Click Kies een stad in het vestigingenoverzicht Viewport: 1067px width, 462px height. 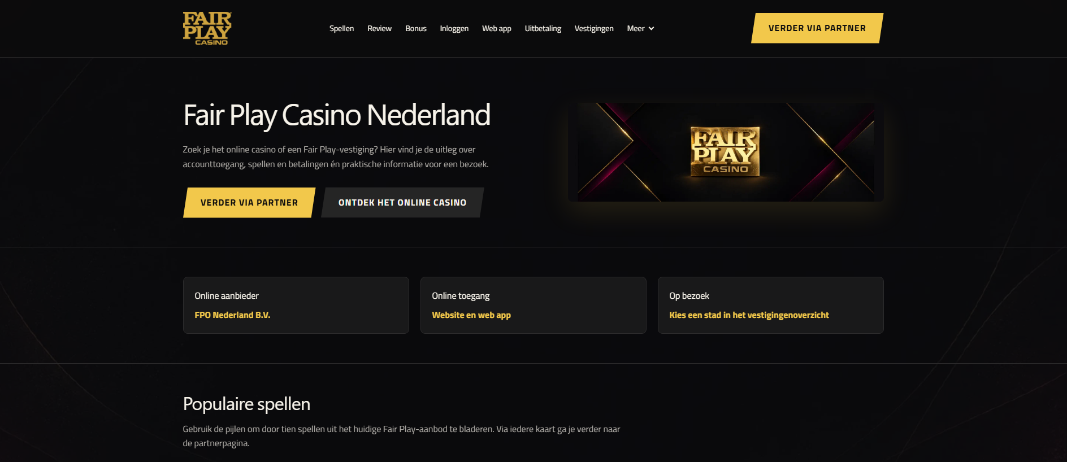pyautogui.click(x=749, y=315)
